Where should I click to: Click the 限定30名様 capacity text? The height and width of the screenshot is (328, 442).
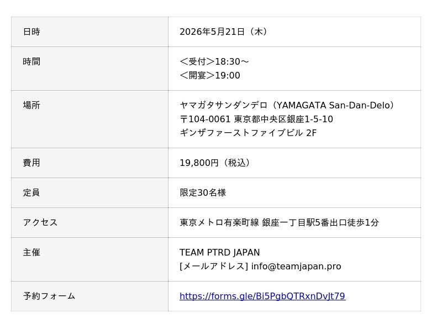coord(203,193)
